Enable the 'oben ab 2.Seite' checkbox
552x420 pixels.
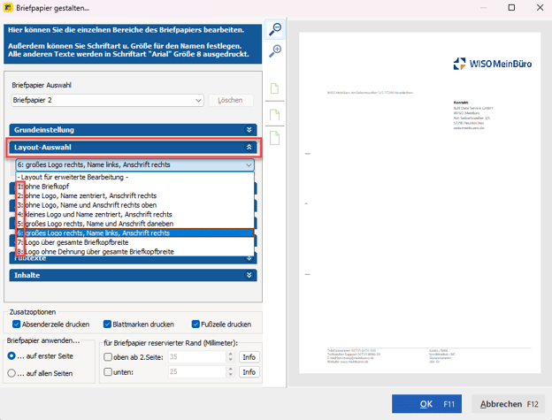(x=108, y=357)
